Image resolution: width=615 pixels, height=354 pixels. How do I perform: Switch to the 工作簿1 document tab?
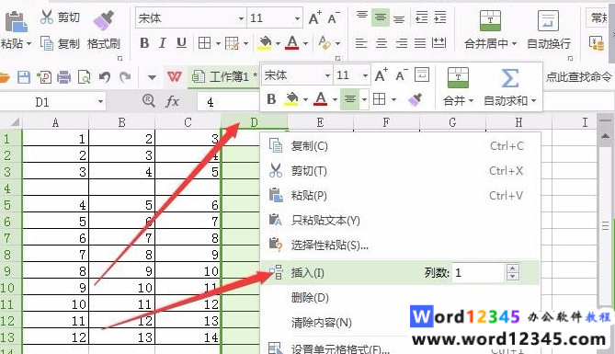point(223,77)
